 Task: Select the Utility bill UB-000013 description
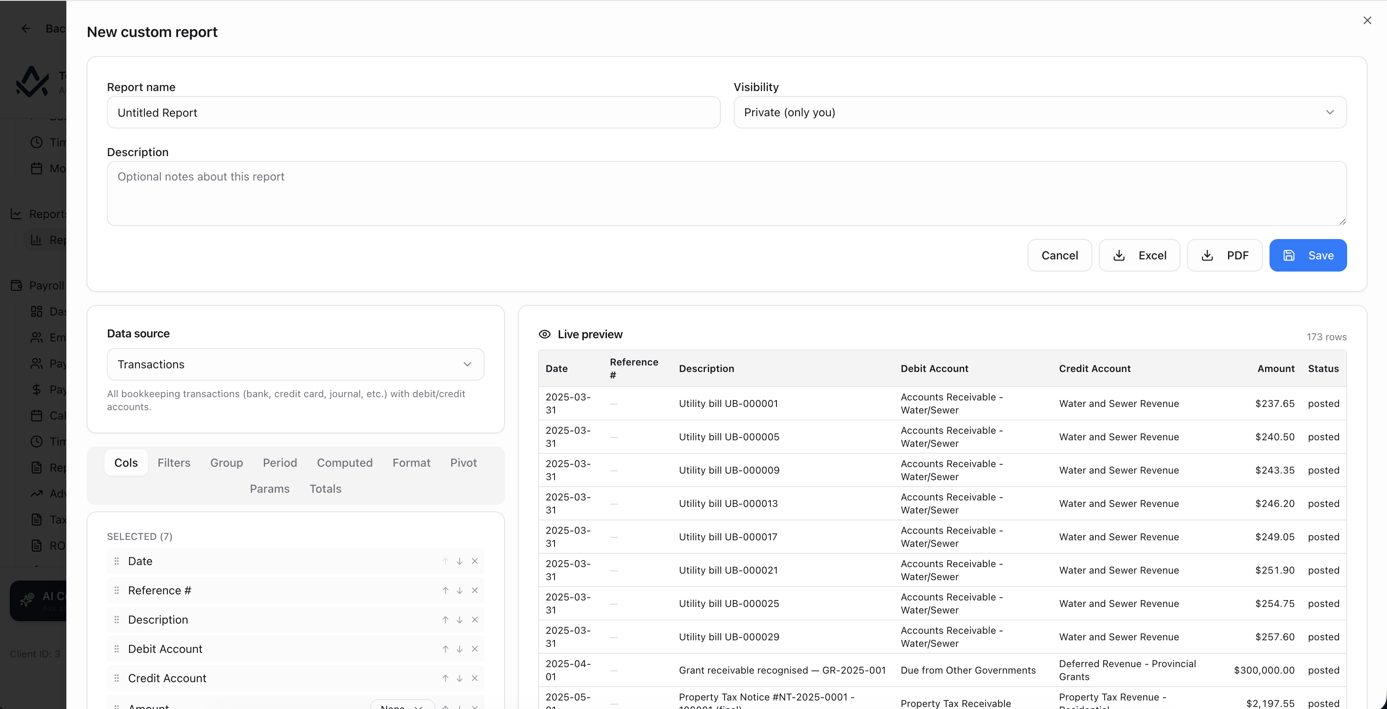tap(728, 503)
